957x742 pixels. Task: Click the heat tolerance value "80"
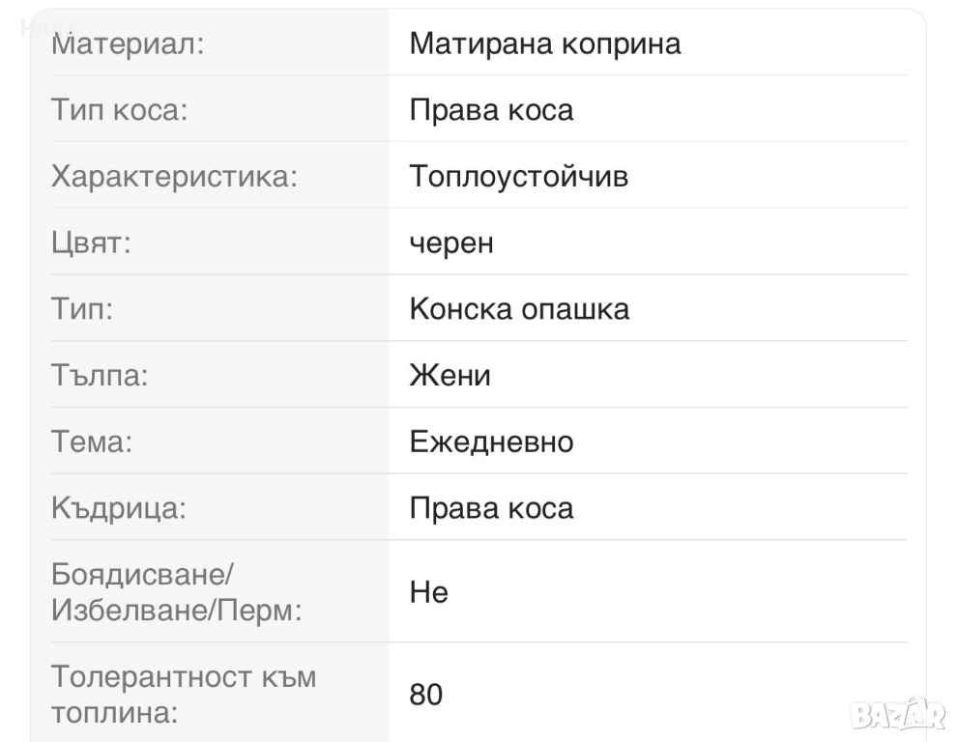pos(426,695)
